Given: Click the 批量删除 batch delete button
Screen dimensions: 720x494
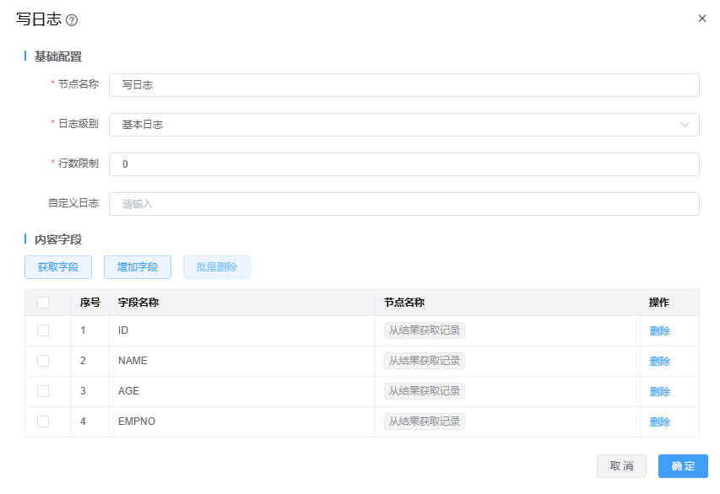Looking at the screenshot, I should pos(215,266).
